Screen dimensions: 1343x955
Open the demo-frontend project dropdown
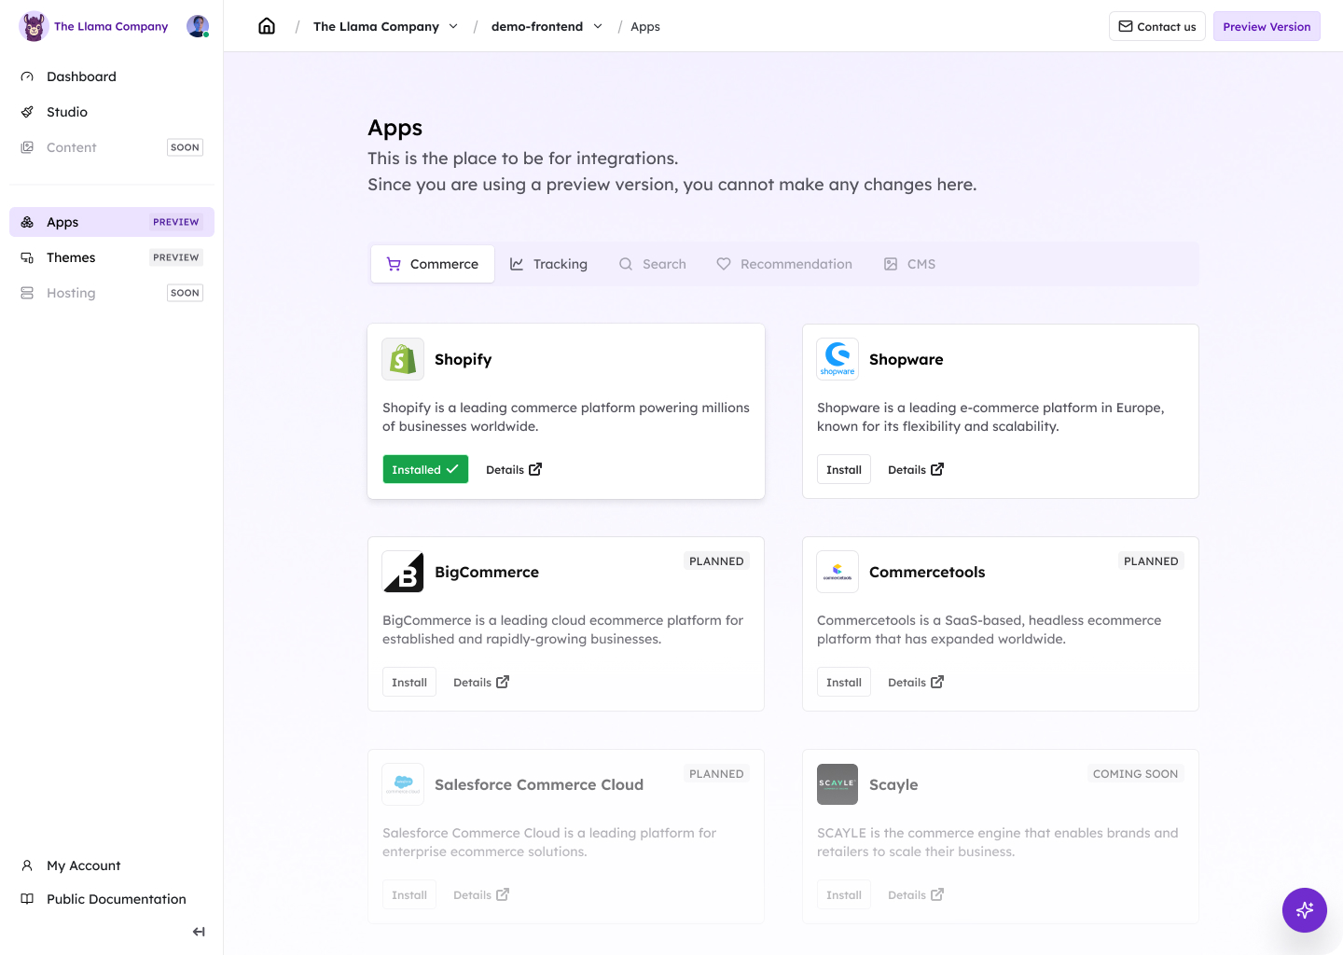click(x=599, y=26)
